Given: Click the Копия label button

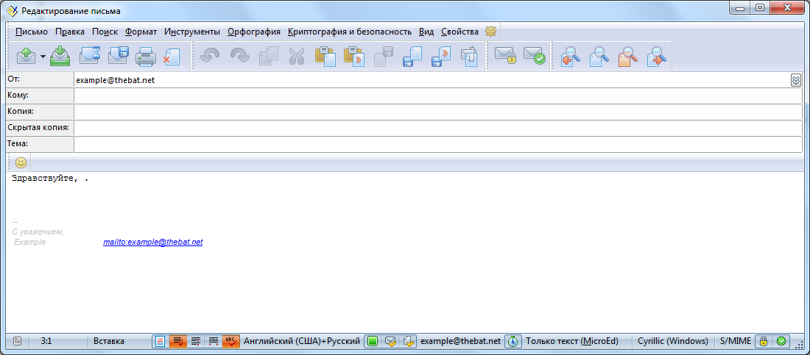Looking at the screenshot, I should click(x=40, y=112).
